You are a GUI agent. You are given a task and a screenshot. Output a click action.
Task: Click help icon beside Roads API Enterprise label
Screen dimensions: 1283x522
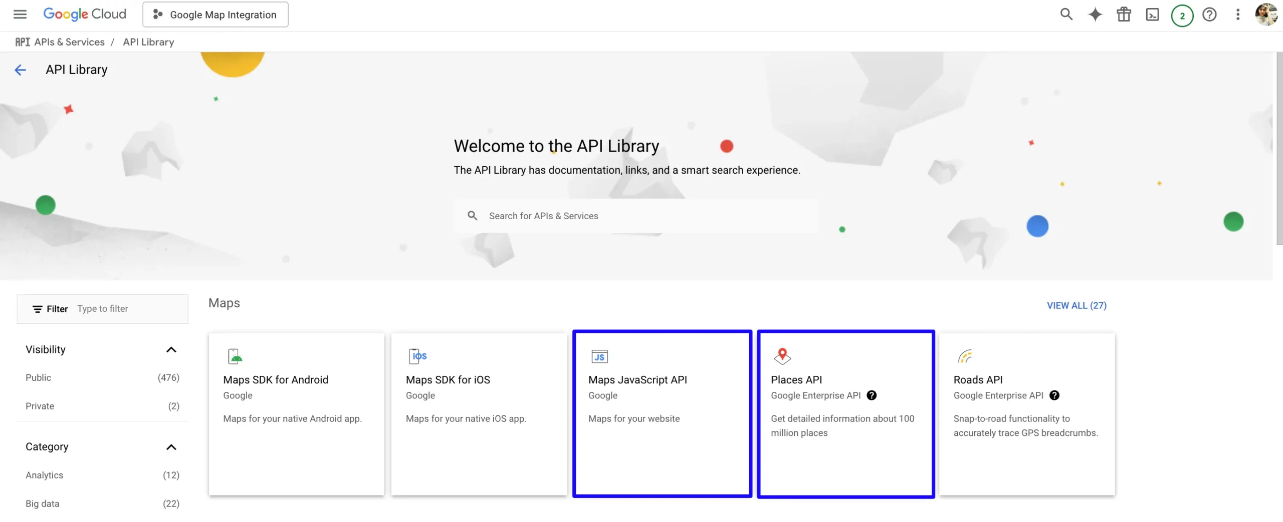coord(1054,395)
